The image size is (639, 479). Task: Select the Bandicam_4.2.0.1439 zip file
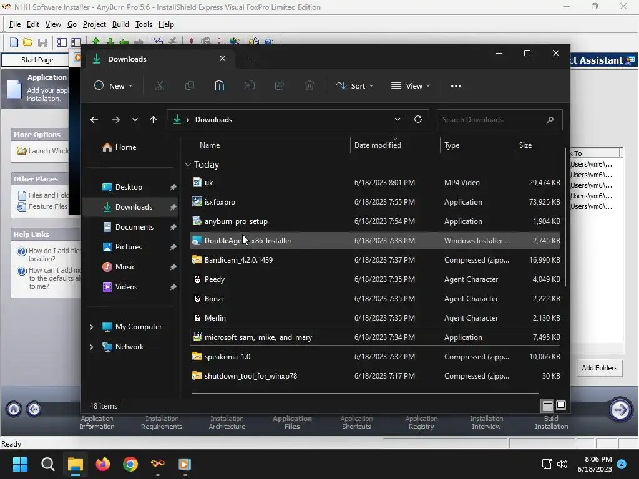tap(374, 260)
